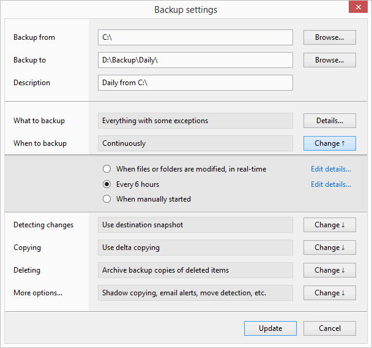Expand Detecting changes with Change button

click(x=330, y=225)
